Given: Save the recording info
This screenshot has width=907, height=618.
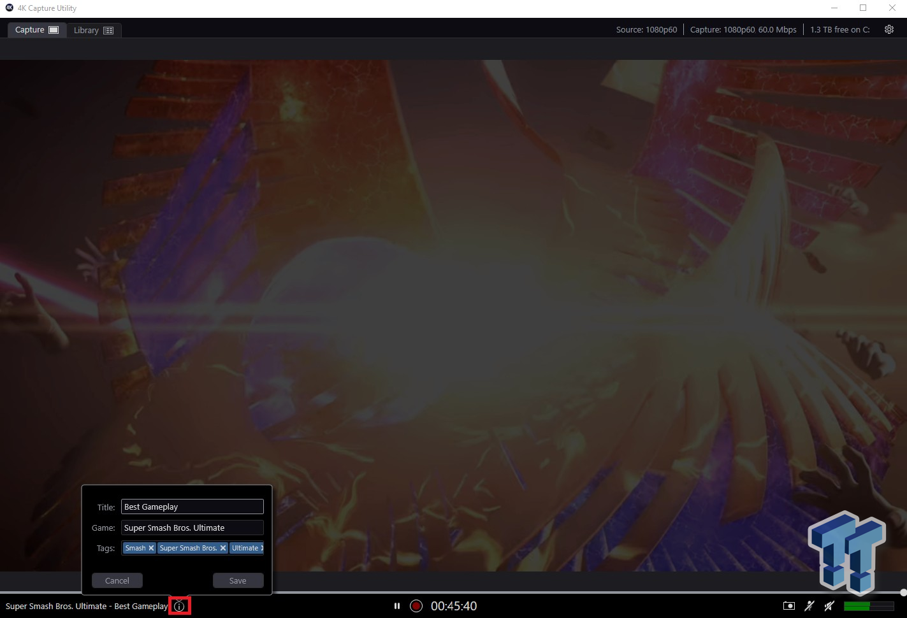Looking at the screenshot, I should 238,580.
